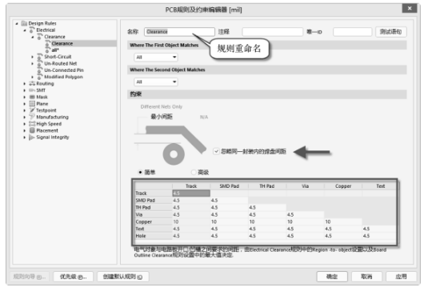This screenshot has height=291, width=424.
Task: Open the second object matches All dropdown
Action: click(156, 82)
